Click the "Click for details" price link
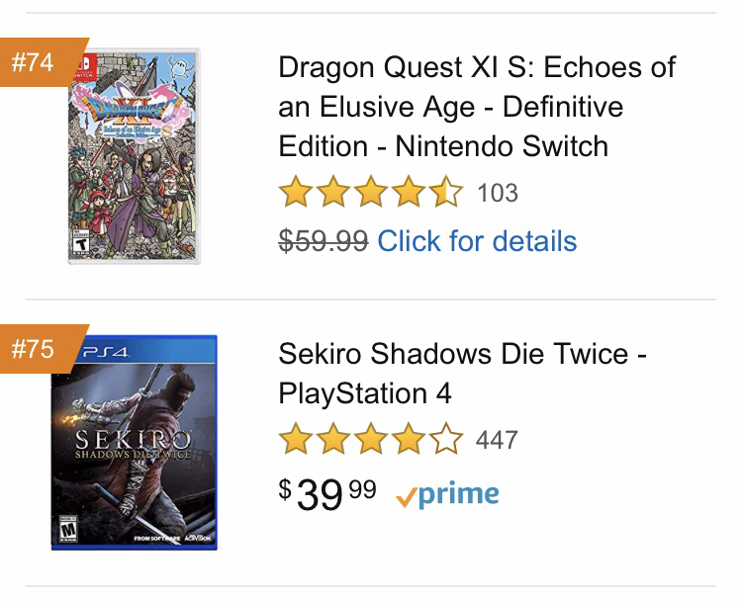 click(477, 241)
